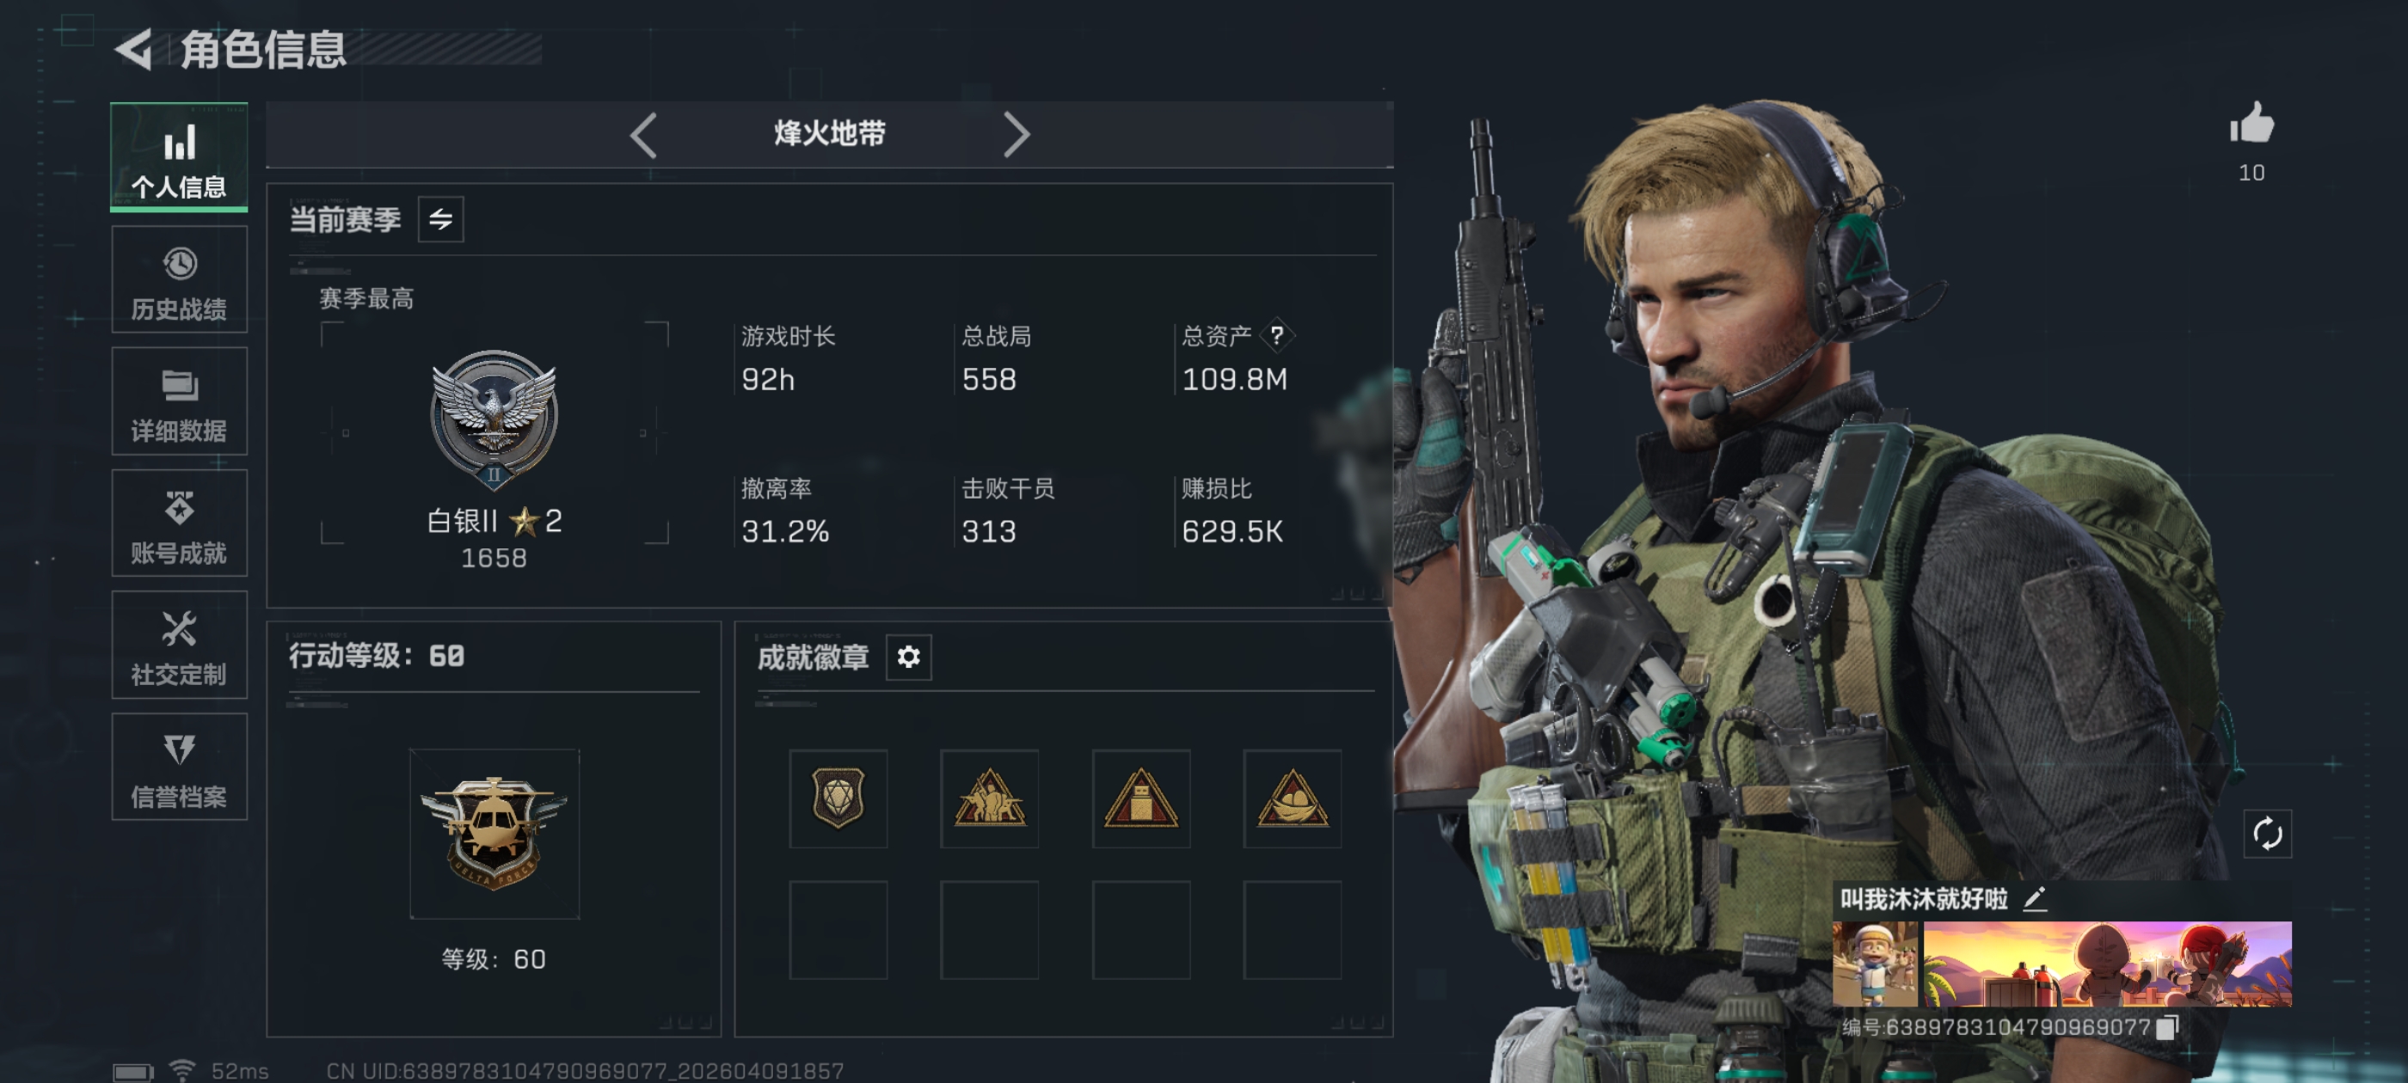Toggle 当前赛季 season swap button

[440, 219]
